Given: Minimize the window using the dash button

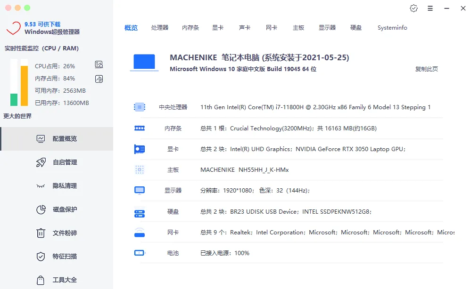Looking at the screenshot, I should pos(446,8).
